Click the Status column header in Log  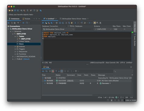(58, 75)
